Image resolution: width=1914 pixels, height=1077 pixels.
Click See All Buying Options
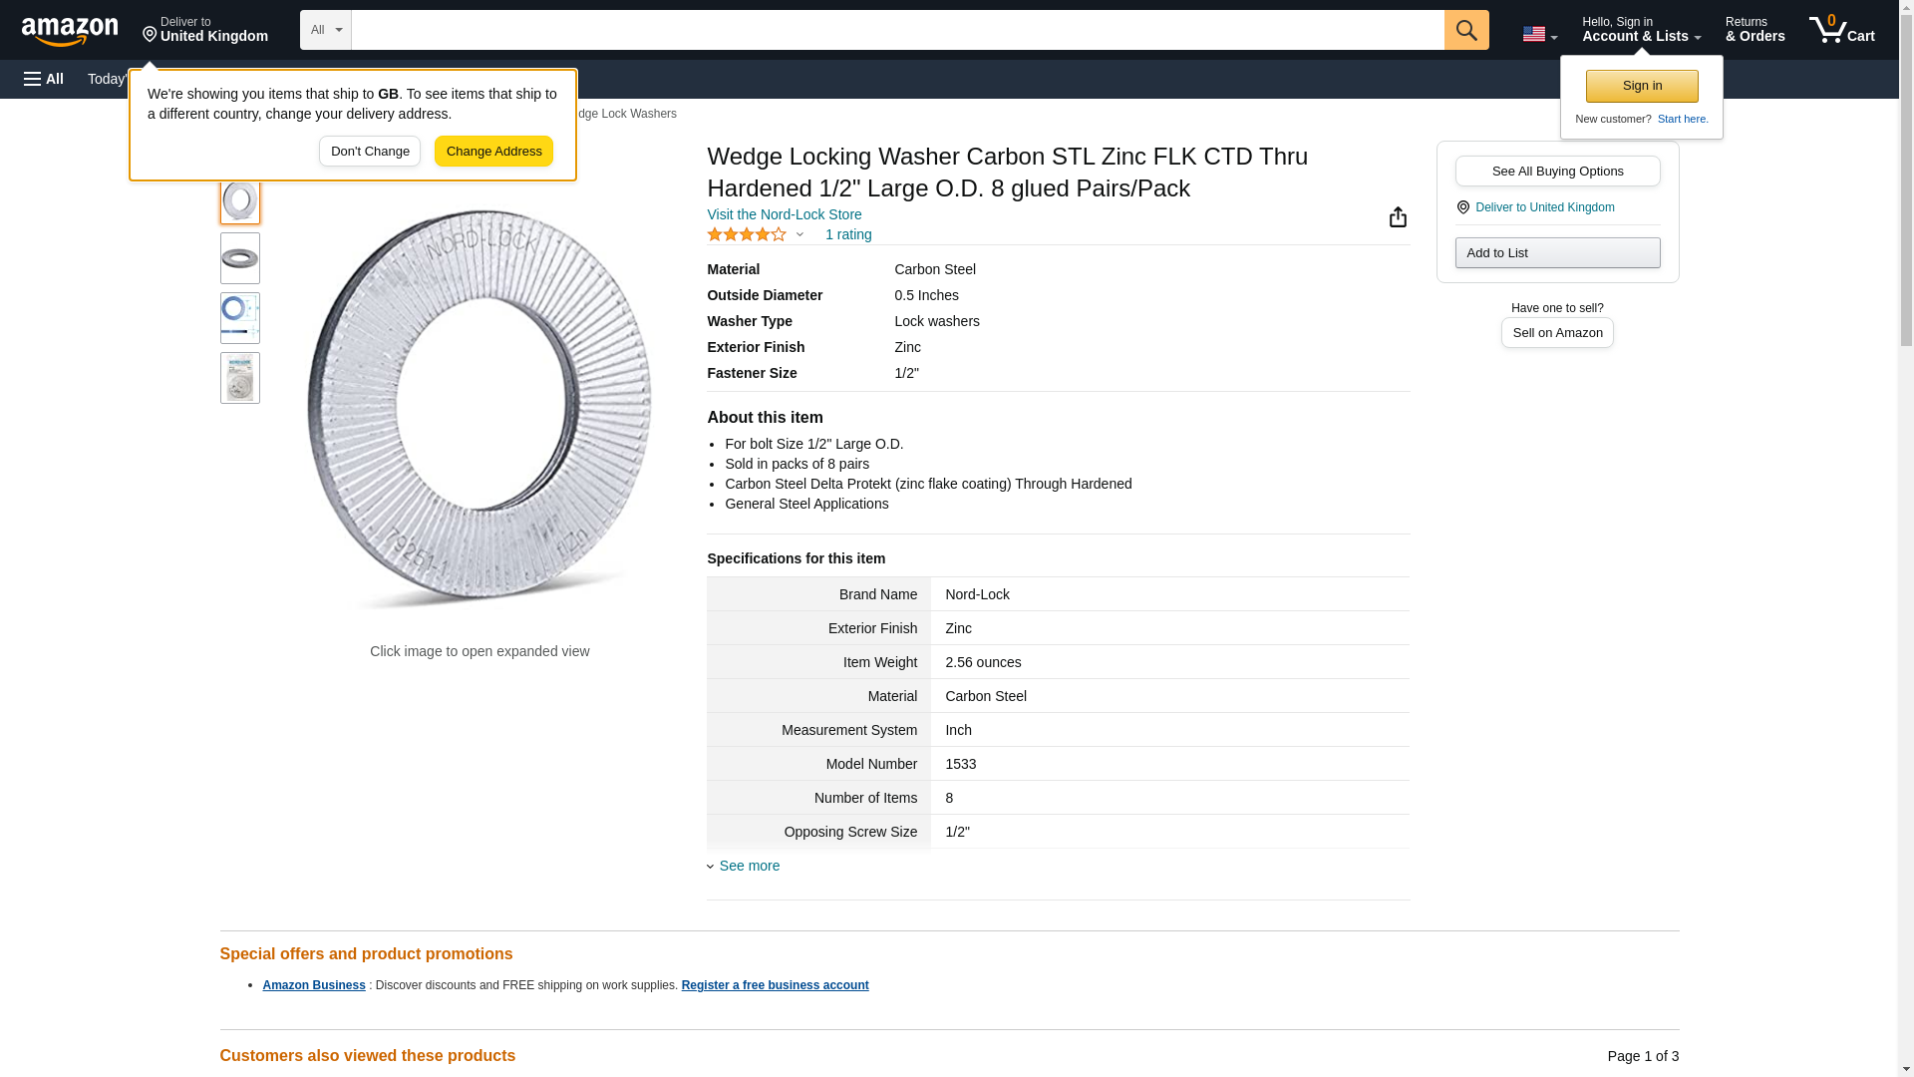pos(1557,172)
